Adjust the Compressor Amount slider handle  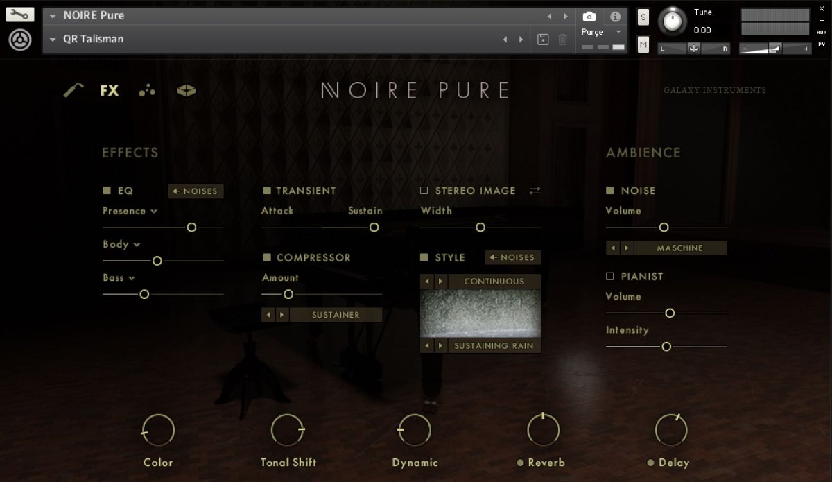pos(288,294)
